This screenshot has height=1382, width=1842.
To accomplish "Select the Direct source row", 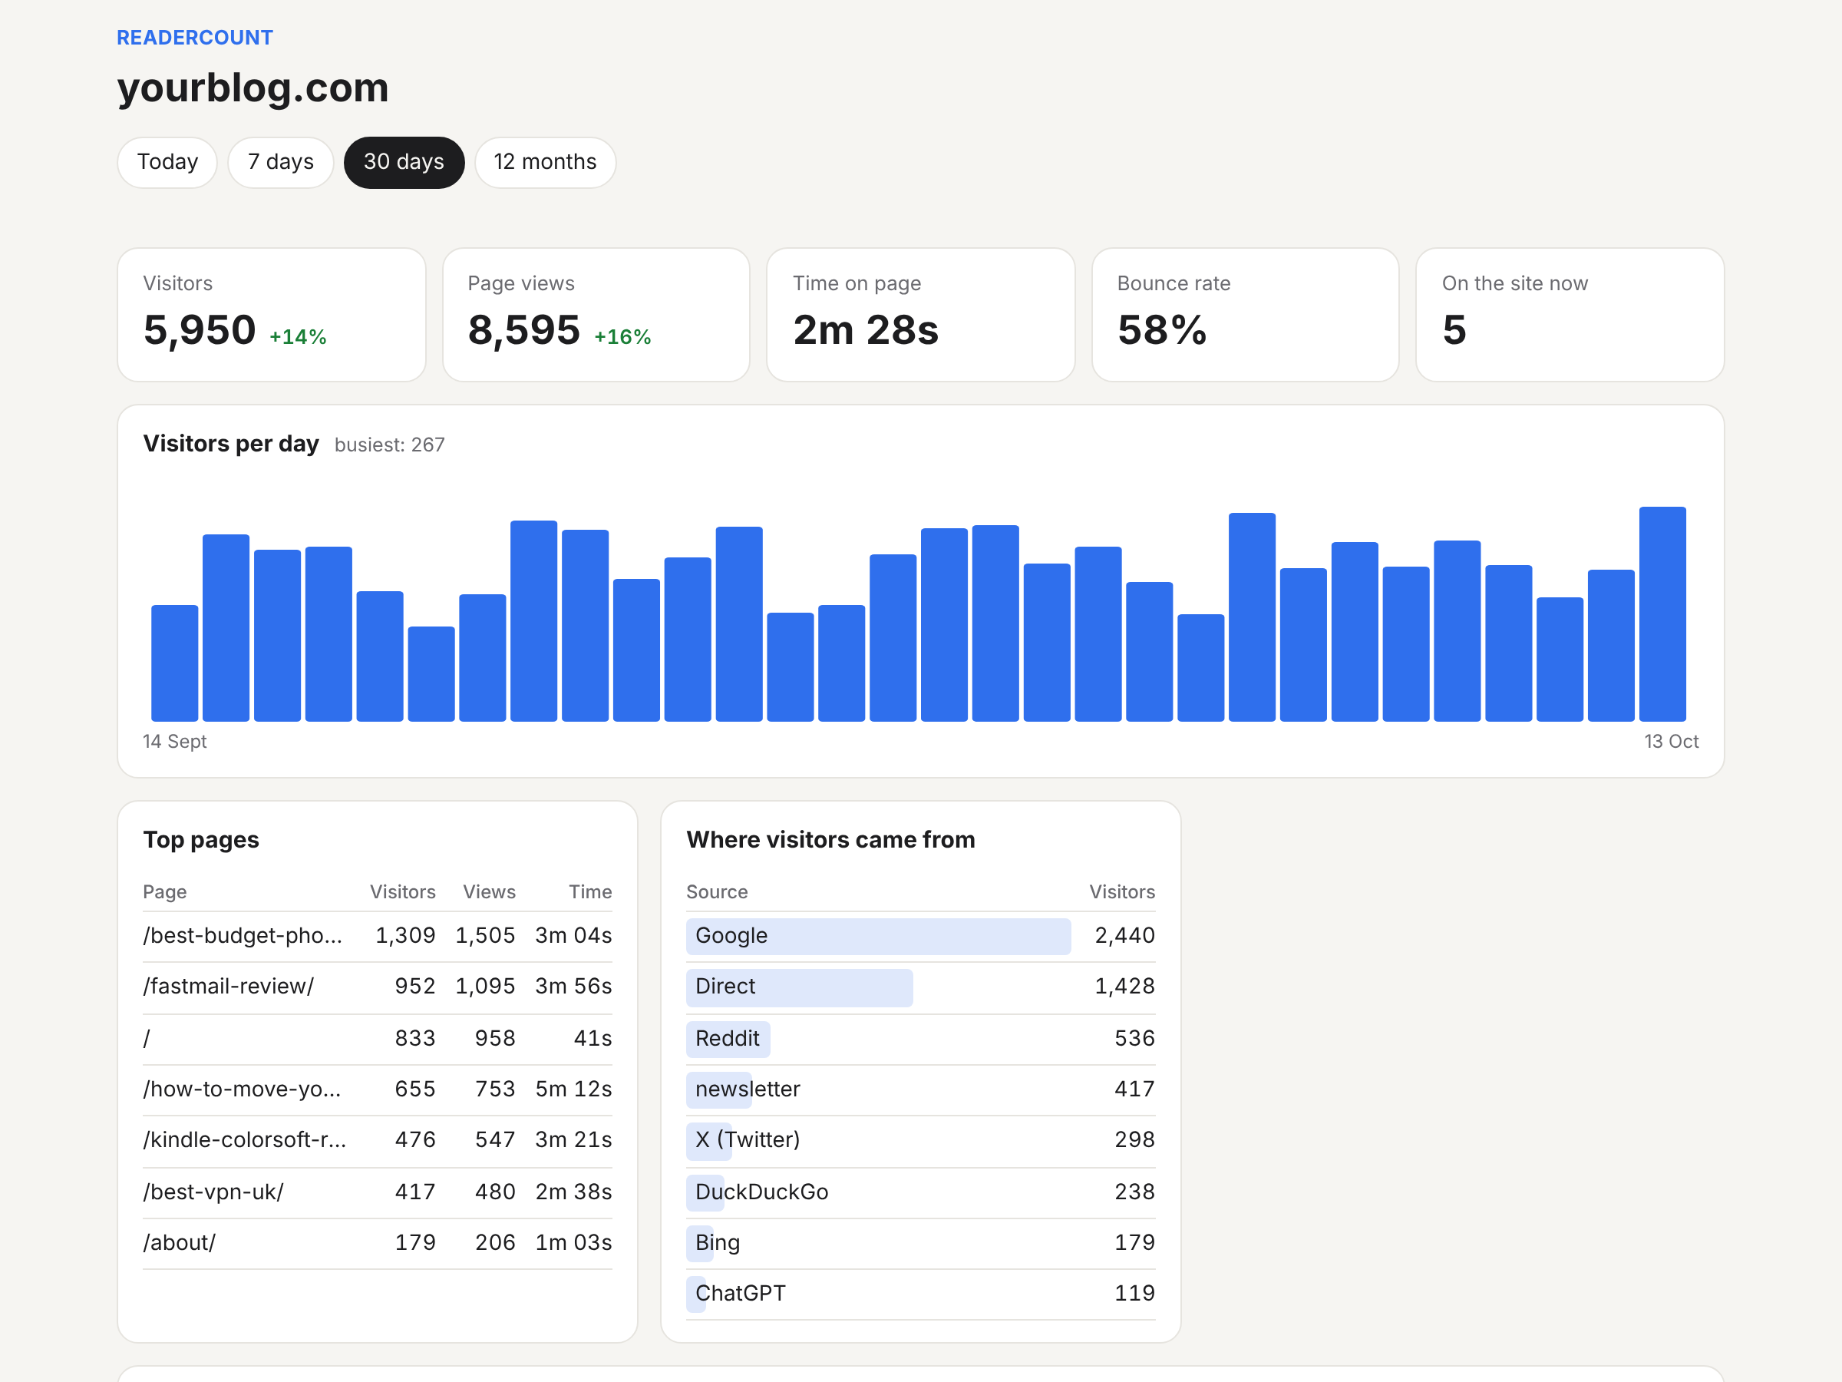I will [920, 987].
